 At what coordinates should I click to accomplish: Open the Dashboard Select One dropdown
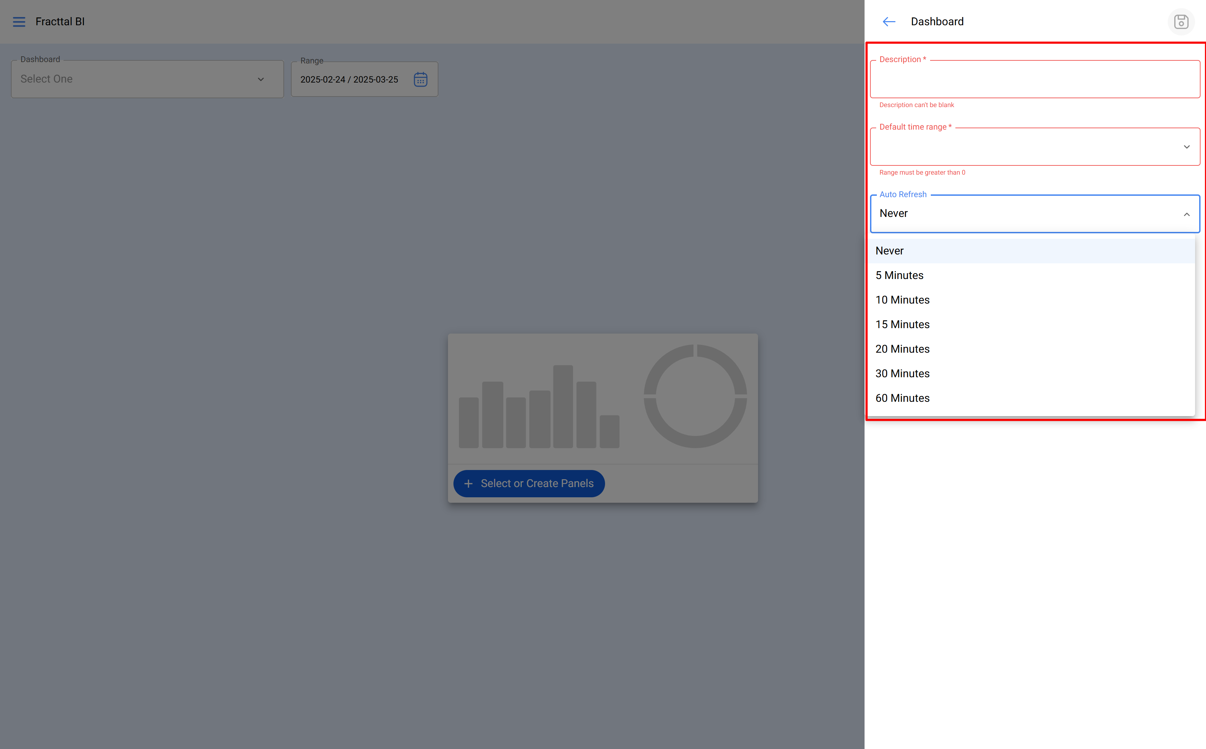(x=147, y=79)
